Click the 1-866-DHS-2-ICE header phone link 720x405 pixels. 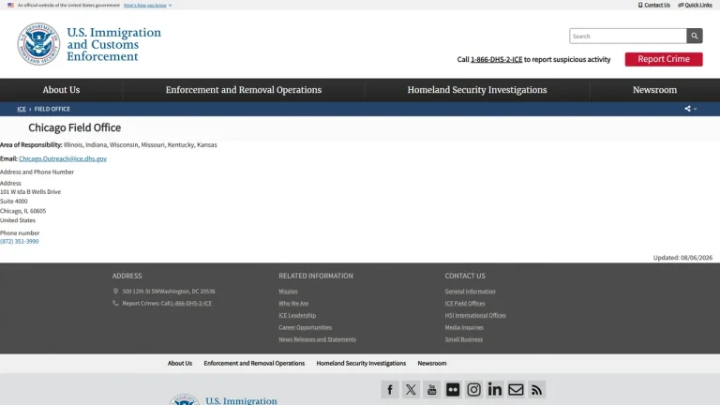coord(496,59)
